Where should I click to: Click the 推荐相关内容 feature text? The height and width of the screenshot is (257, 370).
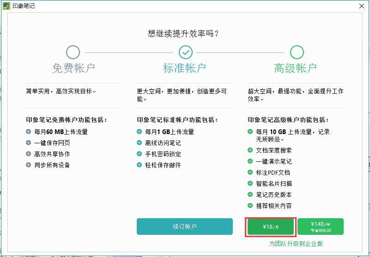tap(274, 206)
